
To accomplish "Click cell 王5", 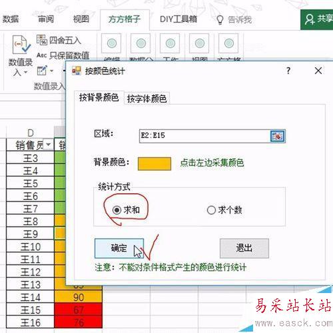I will [30, 183].
